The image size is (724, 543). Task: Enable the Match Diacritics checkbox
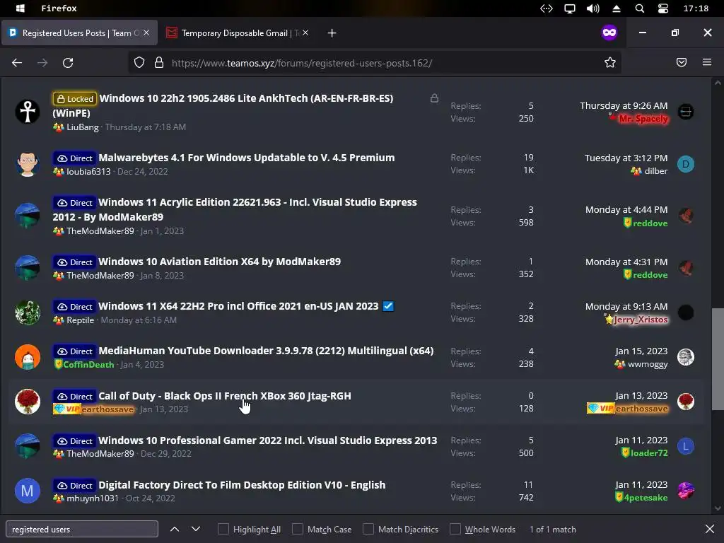click(368, 529)
